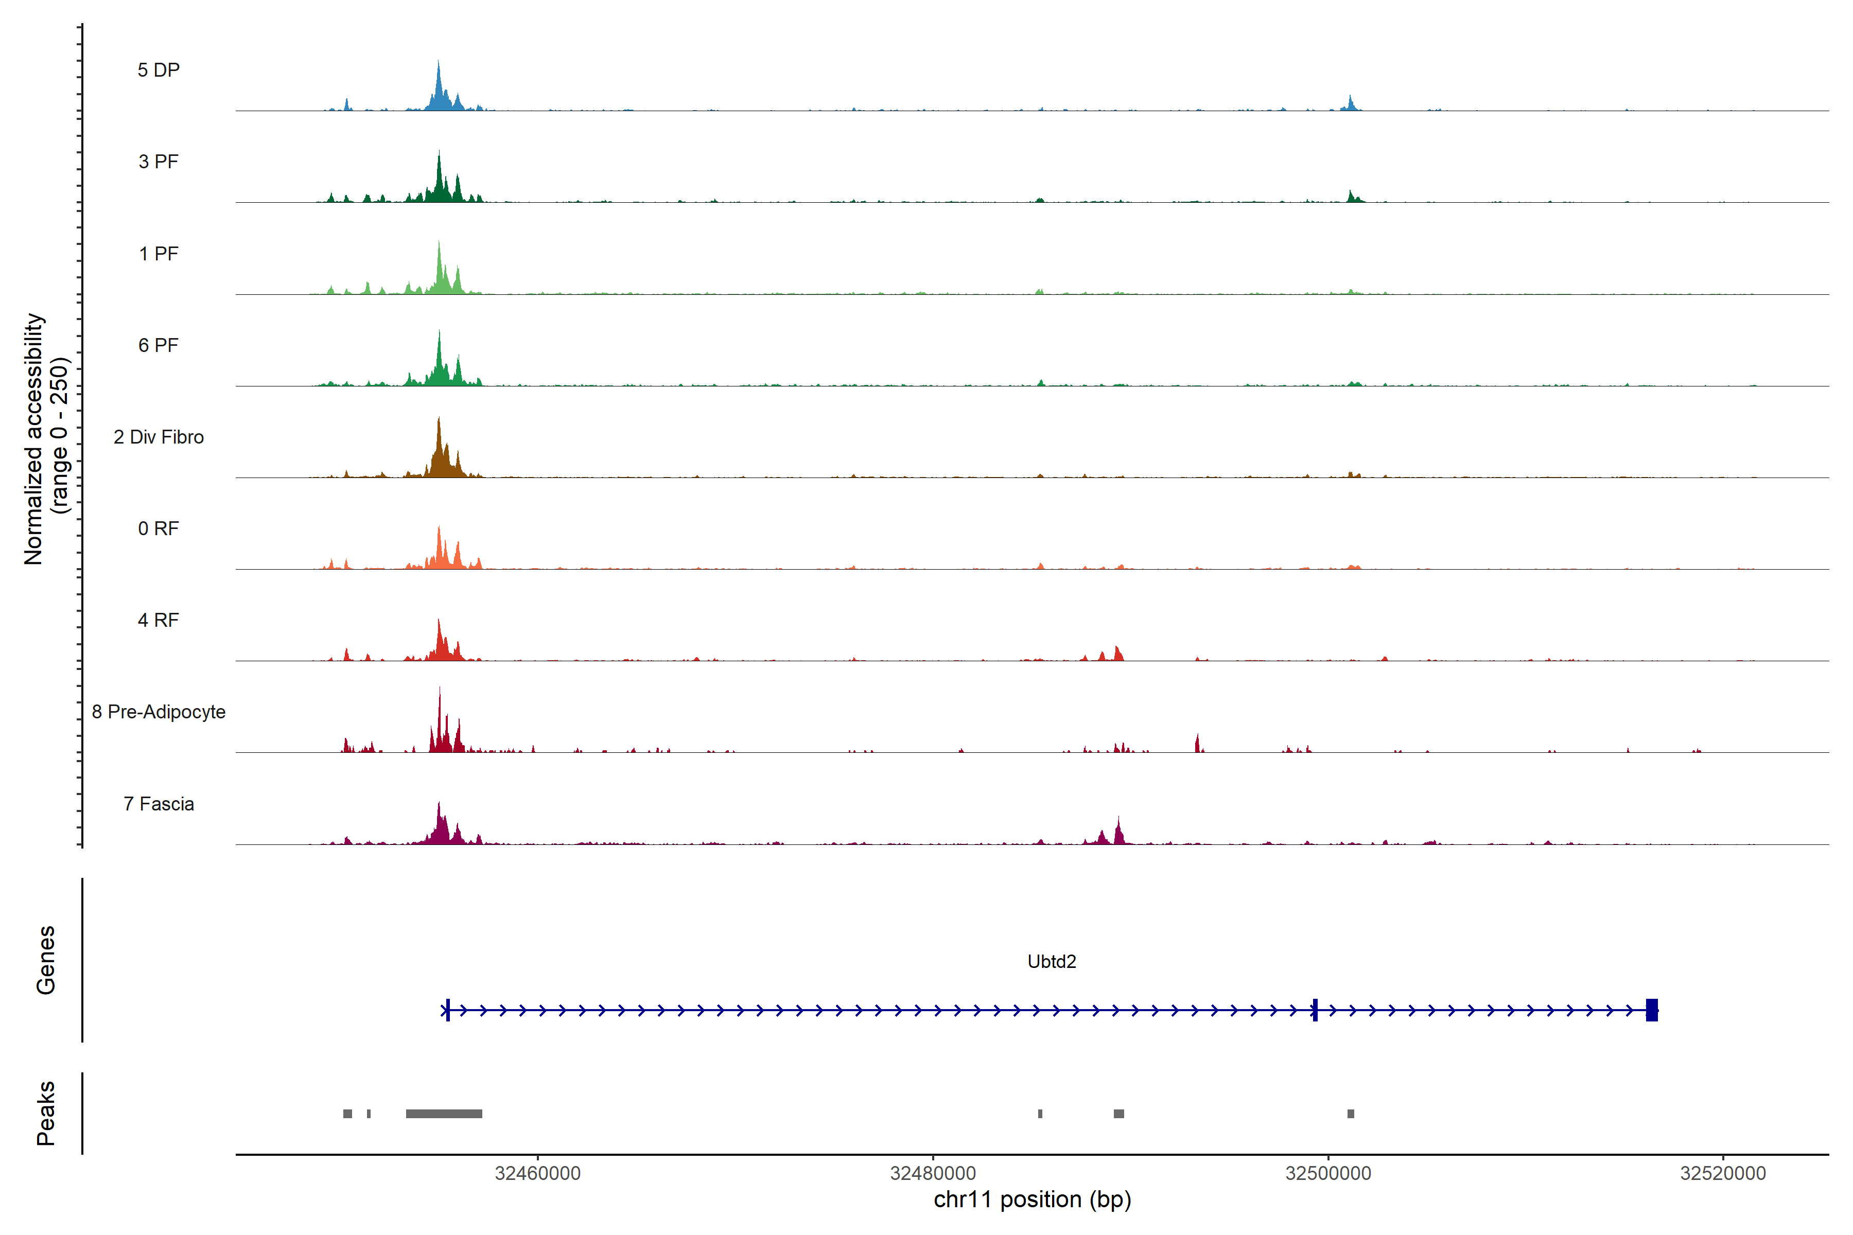Click the 6 PF track label
The image size is (1853, 1235).
point(159,345)
